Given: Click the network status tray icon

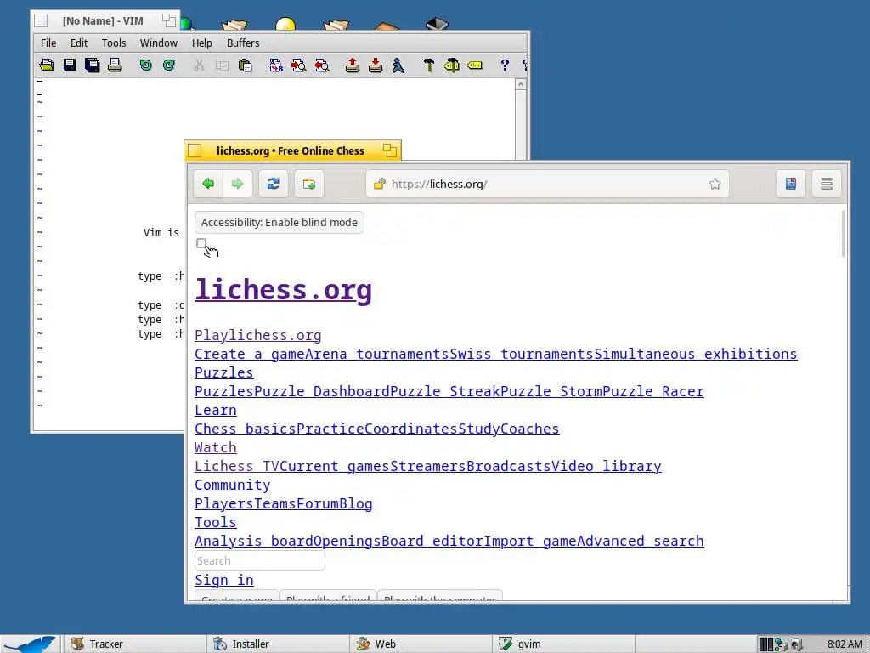Looking at the screenshot, I should pos(782,644).
